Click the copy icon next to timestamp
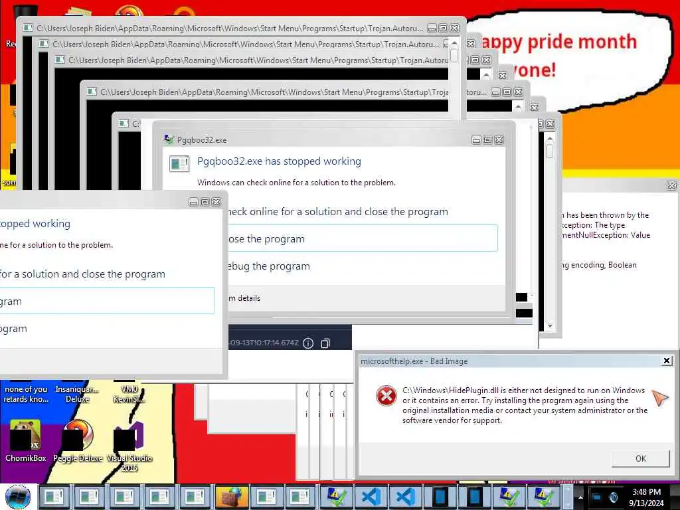The height and width of the screenshot is (510, 680). (325, 343)
